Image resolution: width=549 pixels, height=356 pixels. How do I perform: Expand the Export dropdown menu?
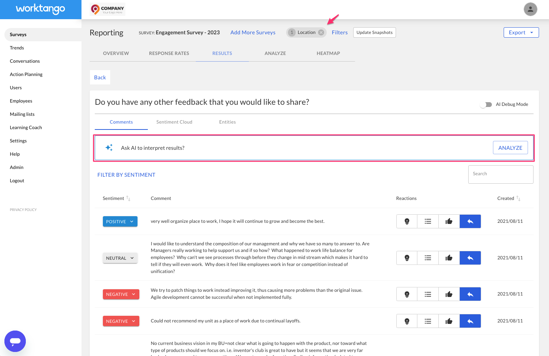tap(521, 32)
